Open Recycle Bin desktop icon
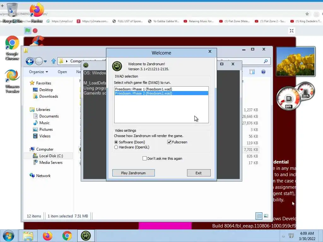This screenshot has height=242, width=323. coord(12,13)
